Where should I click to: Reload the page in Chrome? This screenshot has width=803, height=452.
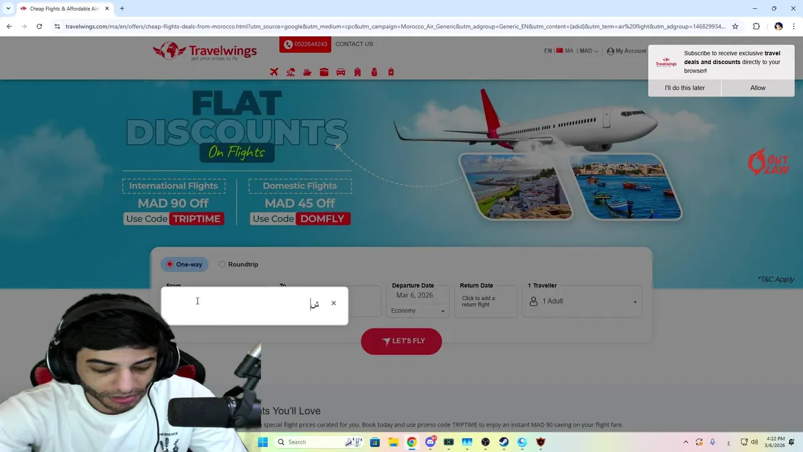[x=39, y=26]
